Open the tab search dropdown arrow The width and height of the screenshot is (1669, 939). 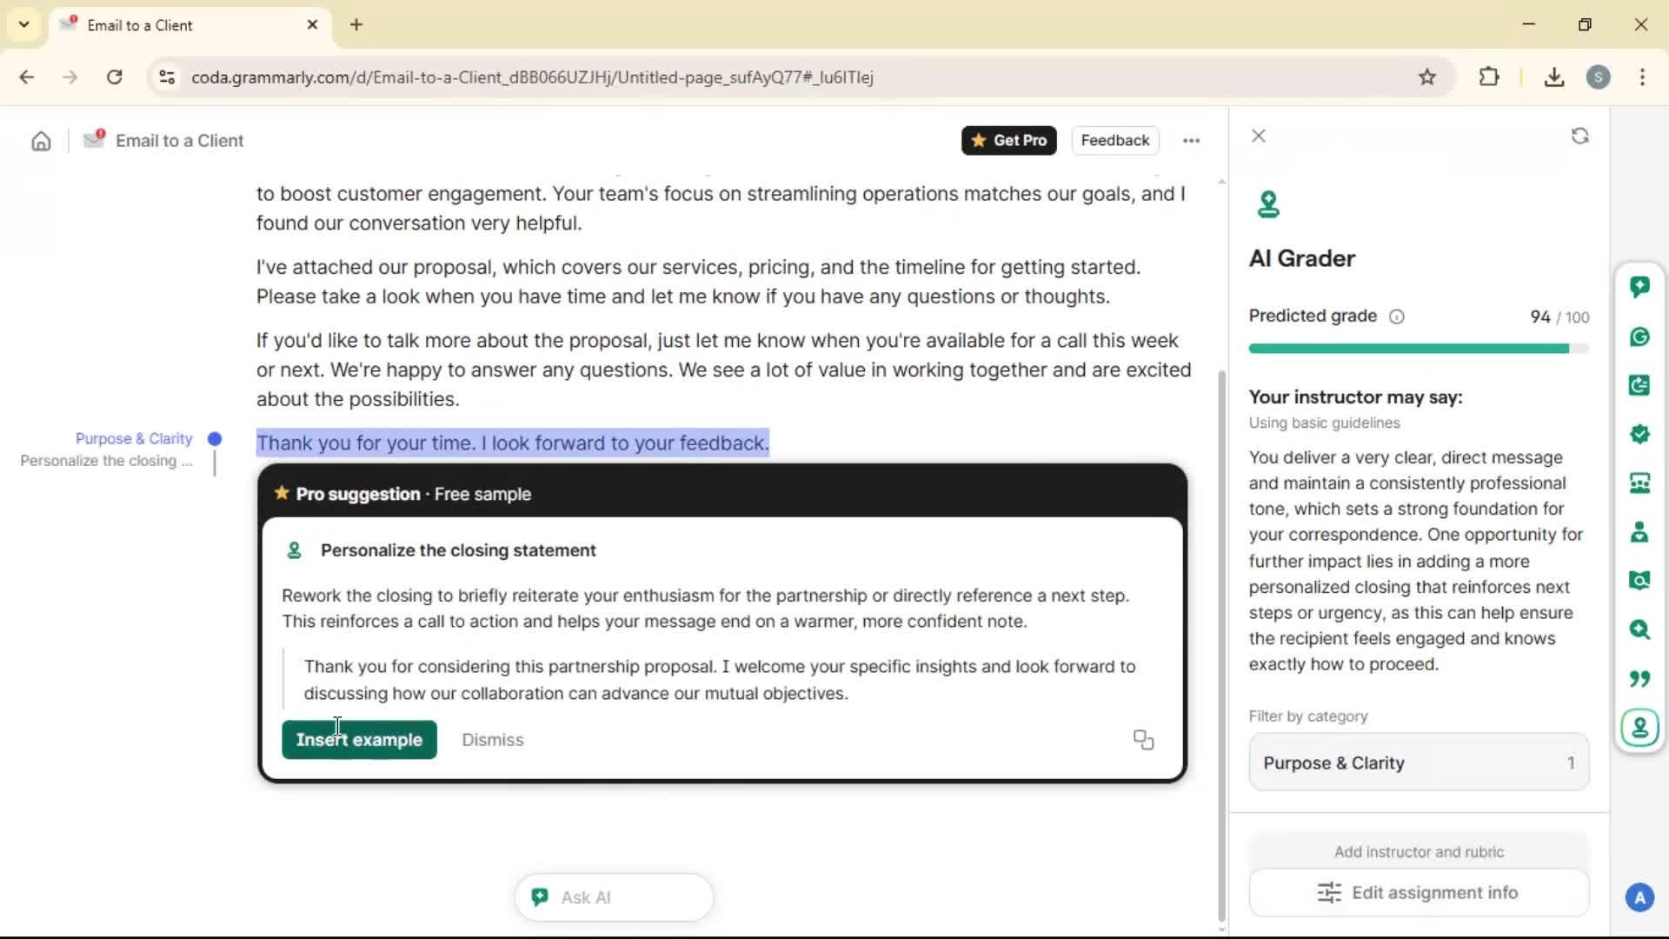point(23,24)
